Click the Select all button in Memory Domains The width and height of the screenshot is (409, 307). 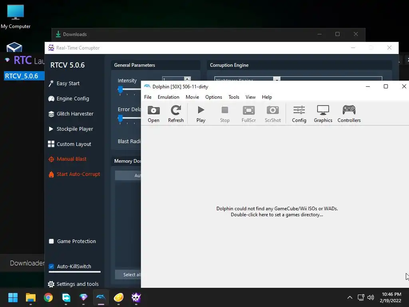(x=128, y=275)
